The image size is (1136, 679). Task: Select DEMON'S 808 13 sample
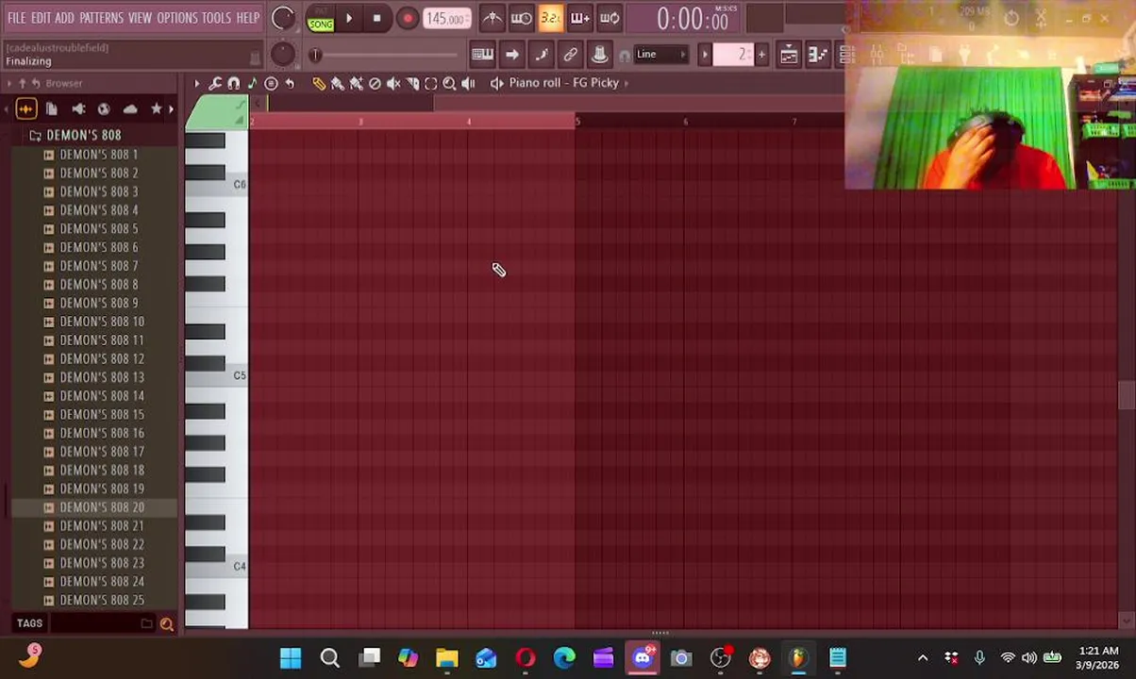click(x=102, y=377)
